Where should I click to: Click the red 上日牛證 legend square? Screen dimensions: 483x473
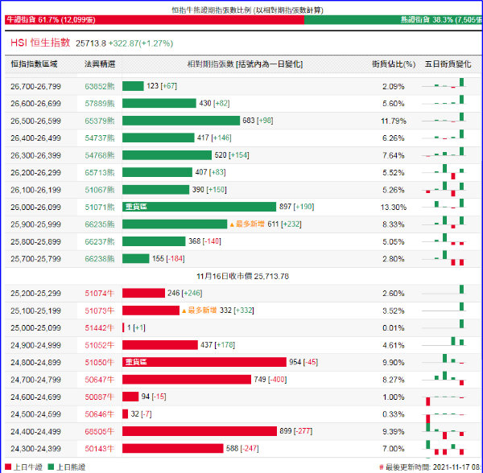coord(7,467)
